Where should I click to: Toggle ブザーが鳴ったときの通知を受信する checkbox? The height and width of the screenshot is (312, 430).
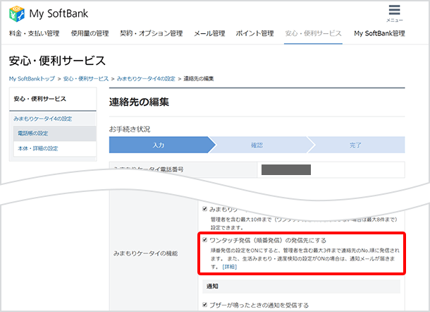[204, 304]
